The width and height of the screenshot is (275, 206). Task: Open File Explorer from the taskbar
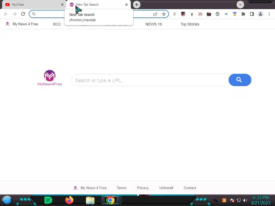tap(90, 200)
